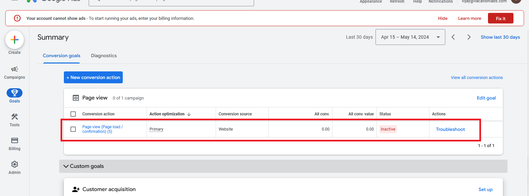Open the Apr 15 – May 14 date dropdown
The height and width of the screenshot is (196, 529).
point(410,37)
